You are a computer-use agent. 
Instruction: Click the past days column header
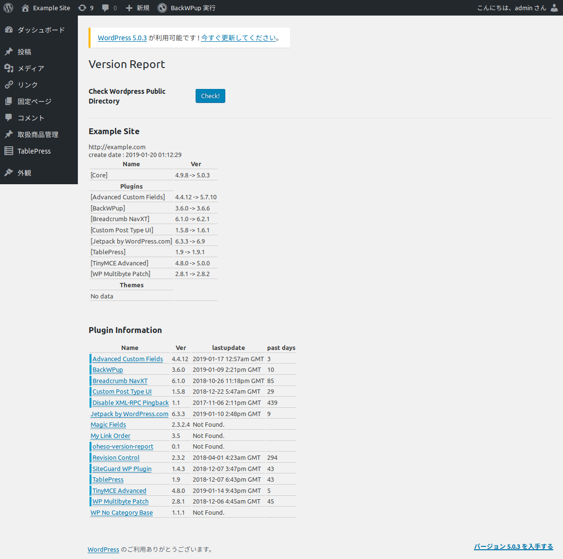click(281, 348)
